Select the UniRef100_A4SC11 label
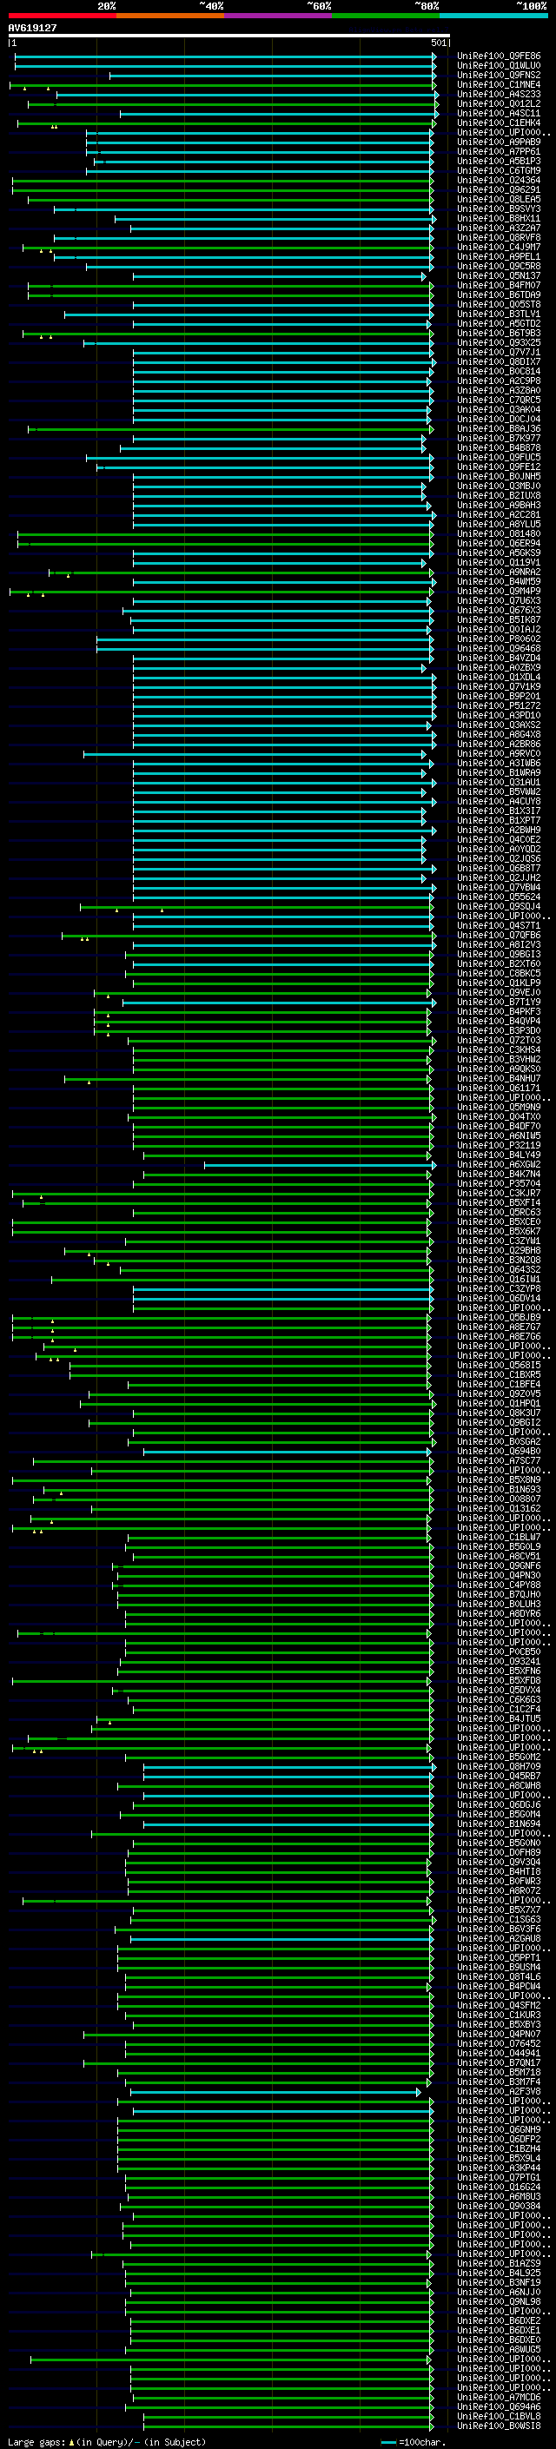Image resolution: width=556 pixels, height=2449 pixels. [x=499, y=113]
